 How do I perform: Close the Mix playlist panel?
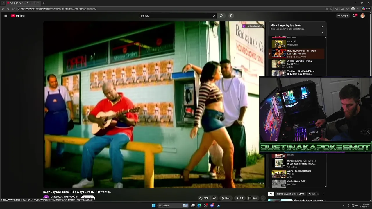tap(322, 27)
